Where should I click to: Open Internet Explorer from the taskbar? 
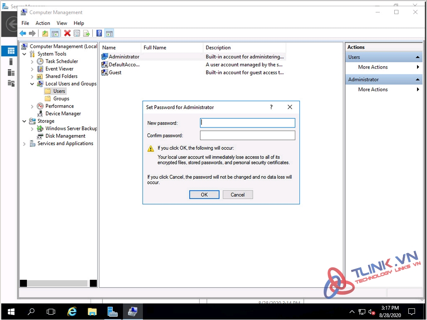pos(72,311)
